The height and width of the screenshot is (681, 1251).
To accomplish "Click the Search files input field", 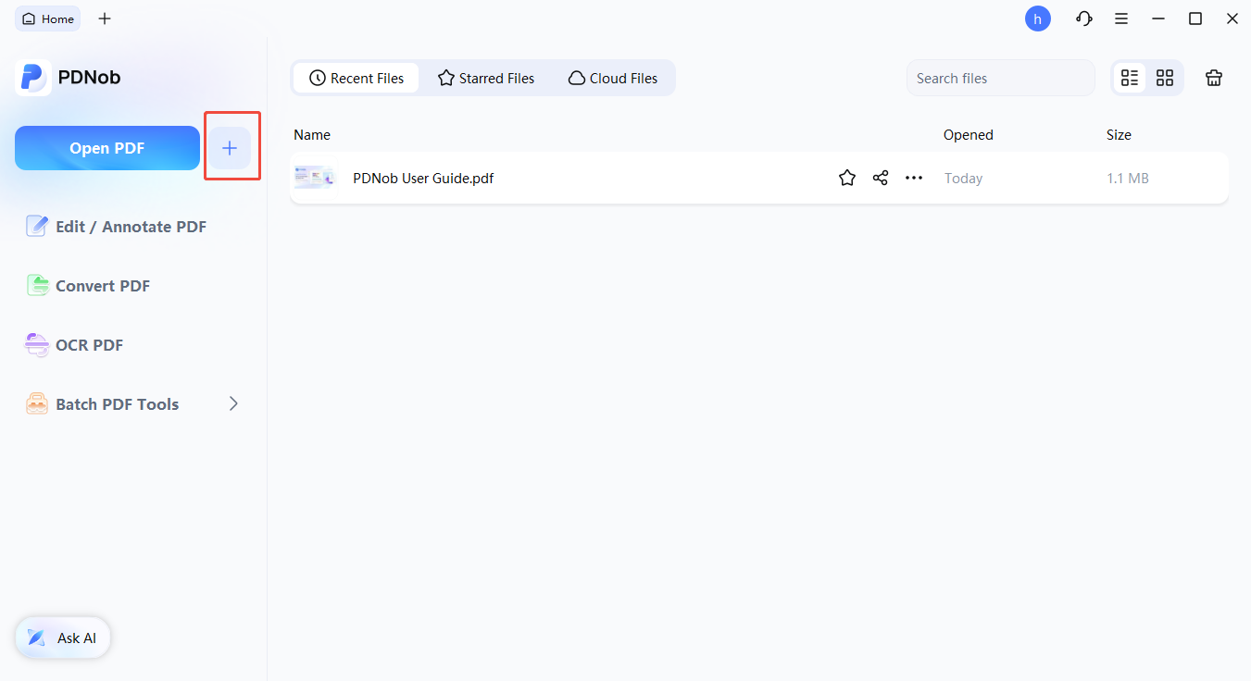I will (1000, 78).
